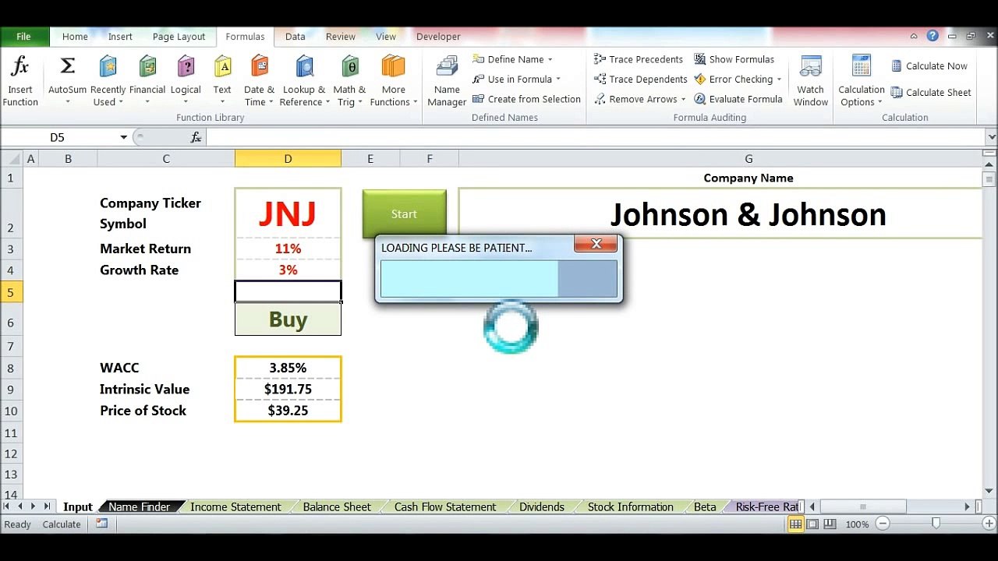Expand the Remove Arrows dropdown arrow
The width and height of the screenshot is (998, 561).
click(683, 99)
